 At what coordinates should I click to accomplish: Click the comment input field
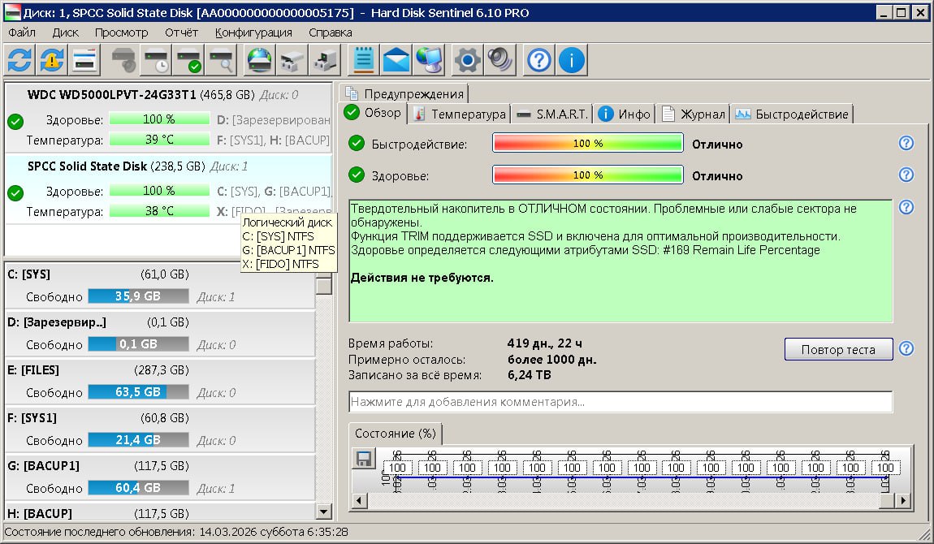click(621, 402)
